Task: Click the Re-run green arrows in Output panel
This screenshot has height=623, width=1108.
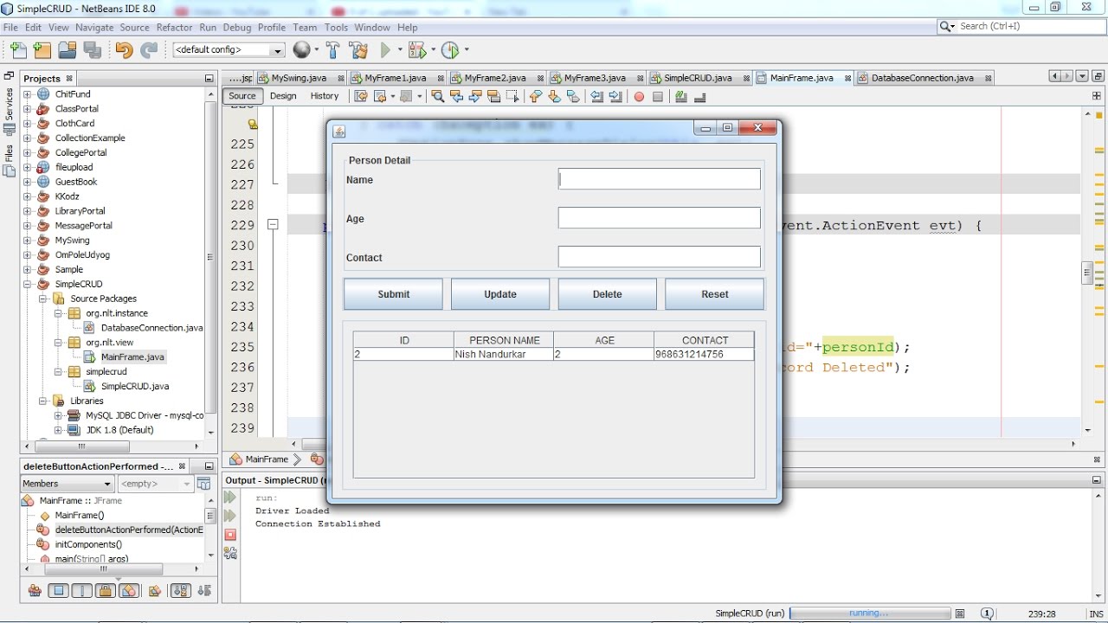Action: (x=230, y=498)
